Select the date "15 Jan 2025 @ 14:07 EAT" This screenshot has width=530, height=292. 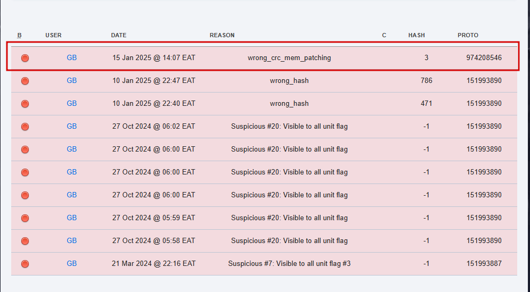(154, 58)
